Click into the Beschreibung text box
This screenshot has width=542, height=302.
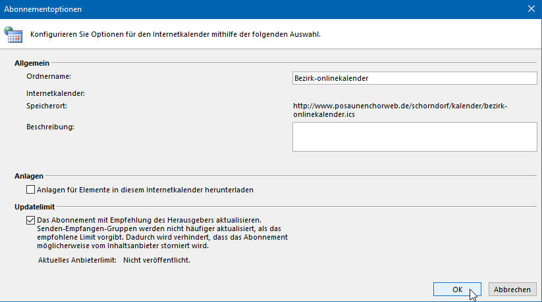[414, 137]
